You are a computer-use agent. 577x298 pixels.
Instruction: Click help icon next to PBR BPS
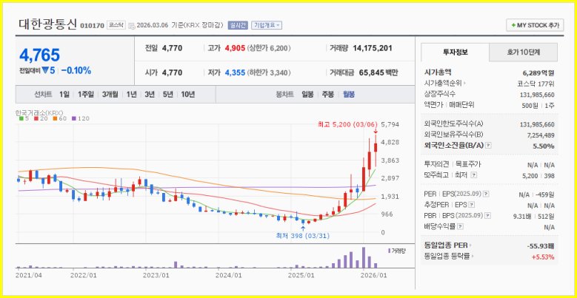point(488,216)
